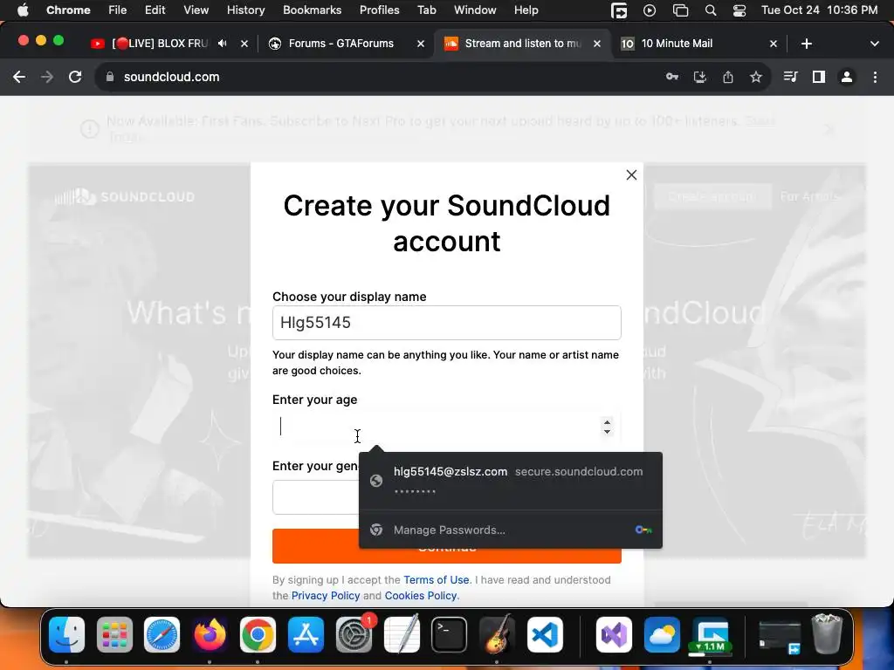Screen dimensions: 894x670
Task: Open Spotlight search in the menu bar
Action: pos(711,10)
